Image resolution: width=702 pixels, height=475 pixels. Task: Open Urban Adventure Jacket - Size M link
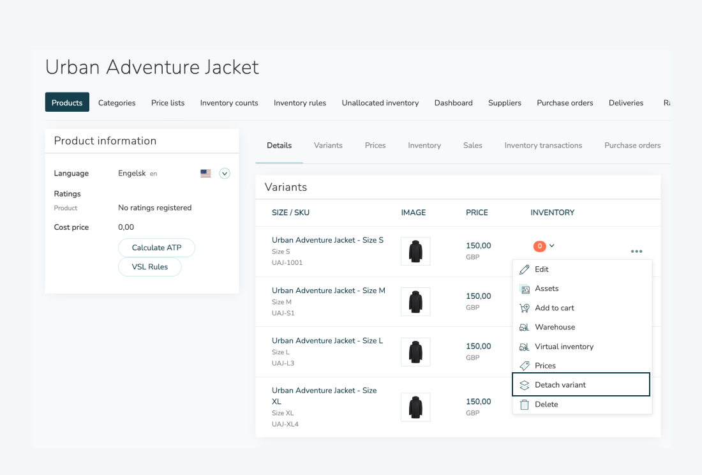click(328, 290)
